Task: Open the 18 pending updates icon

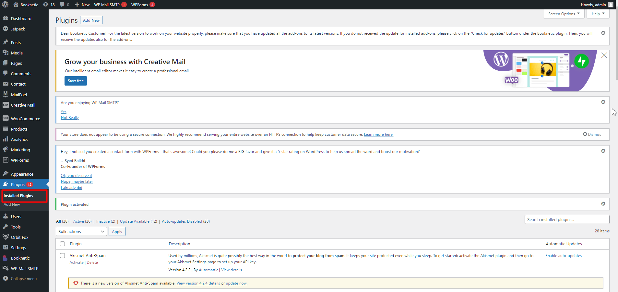Action: (49, 5)
